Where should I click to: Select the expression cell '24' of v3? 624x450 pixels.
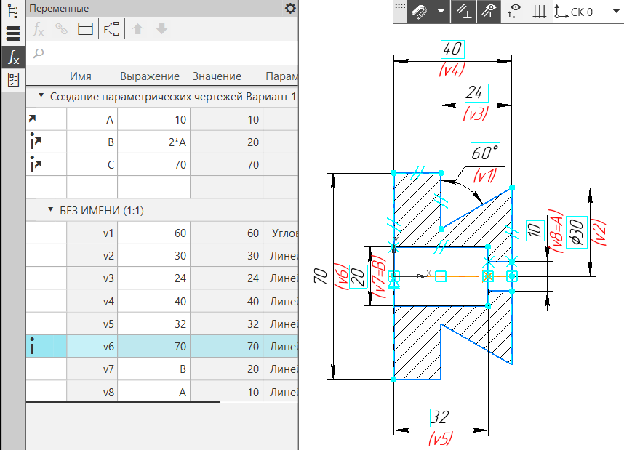tap(153, 278)
